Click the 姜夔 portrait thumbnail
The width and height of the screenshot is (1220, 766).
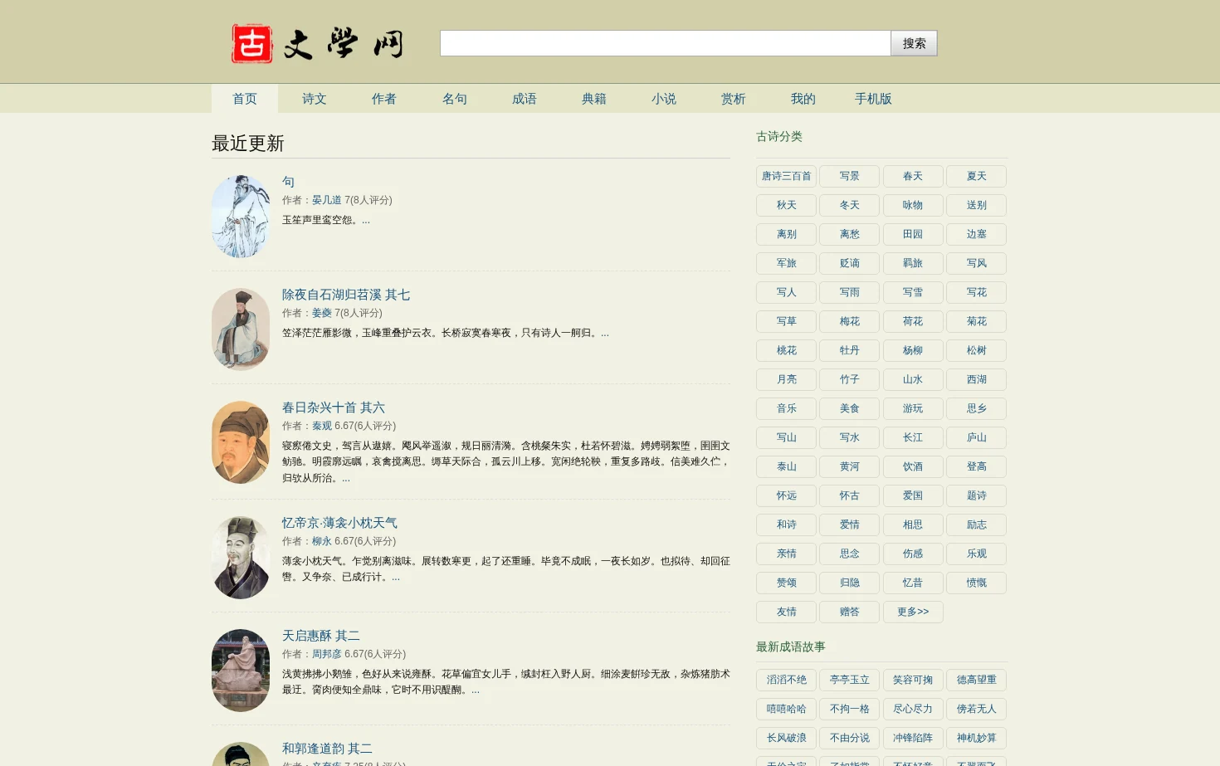click(x=241, y=329)
